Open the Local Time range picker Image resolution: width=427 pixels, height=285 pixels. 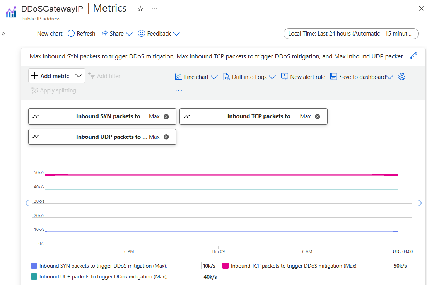[351, 34]
